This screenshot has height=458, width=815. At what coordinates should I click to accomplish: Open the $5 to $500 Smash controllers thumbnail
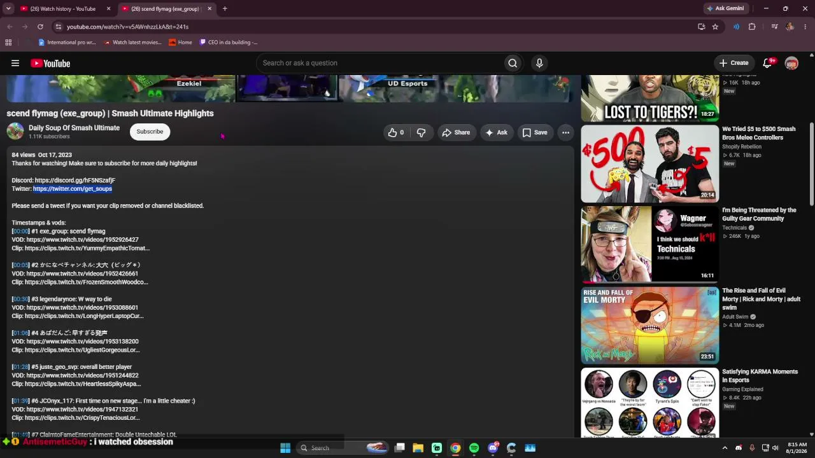[649, 163]
